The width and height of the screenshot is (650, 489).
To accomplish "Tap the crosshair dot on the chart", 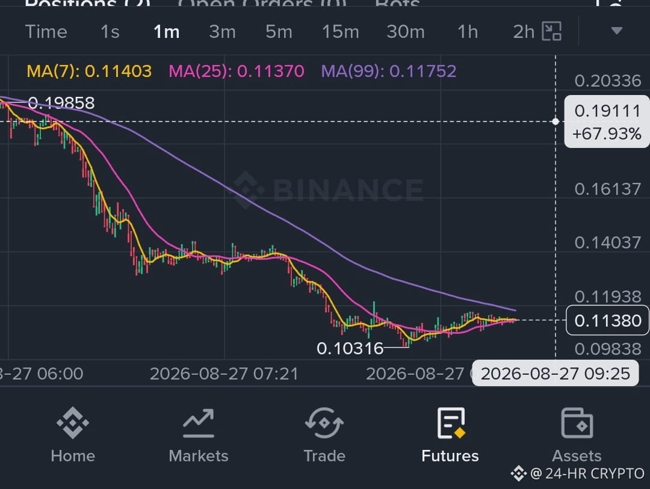I will (556, 121).
